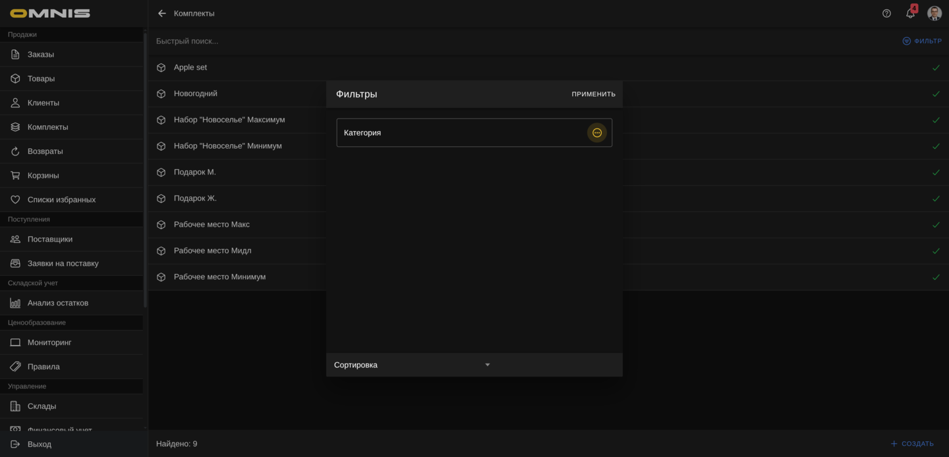Screen dimensions: 949x457
Task: Open the Категория selector field
Action: point(461,132)
